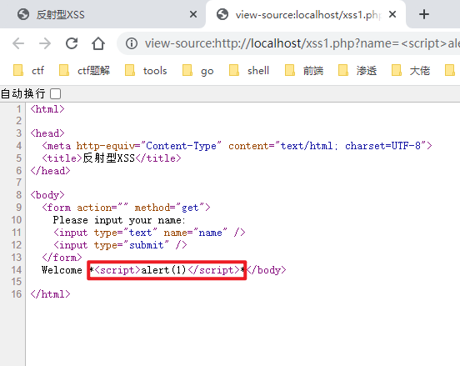This screenshot has height=366, width=460.
Task: Open the ctf题解 bookmarks folder
Action: pos(84,71)
